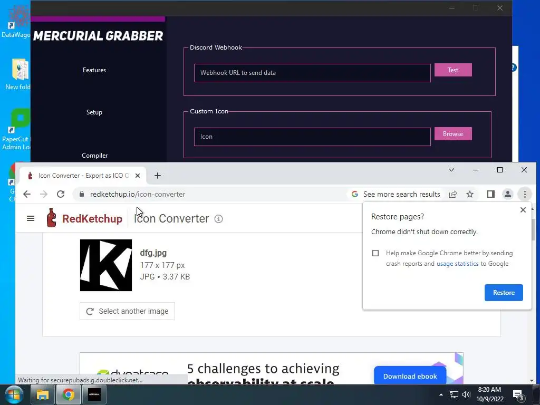540x405 pixels.
Task: Click Download ebook ad button
Action: pos(410,377)
